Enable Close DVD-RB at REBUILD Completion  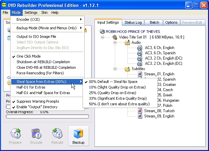47,67
